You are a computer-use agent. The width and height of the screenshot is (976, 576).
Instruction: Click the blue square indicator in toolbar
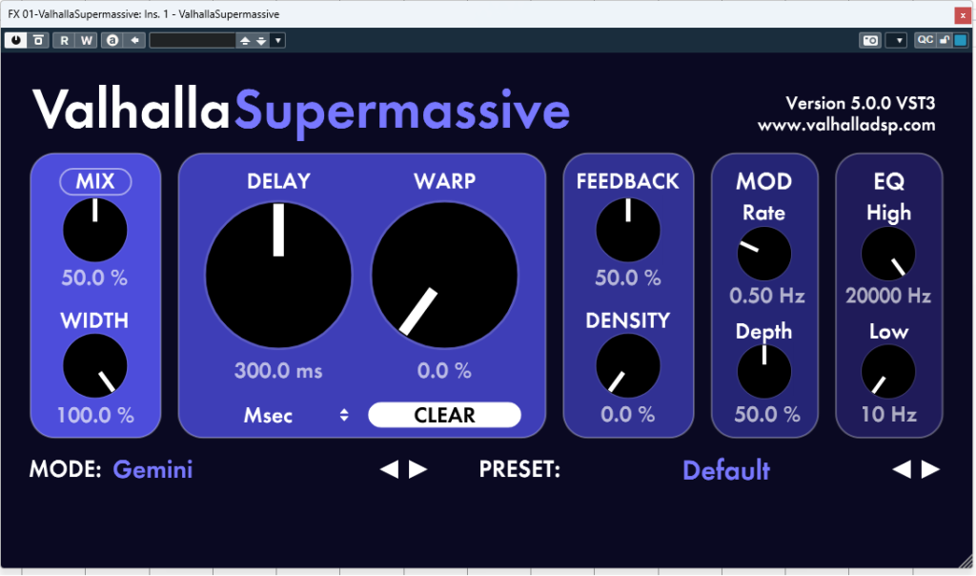point(961,40)
